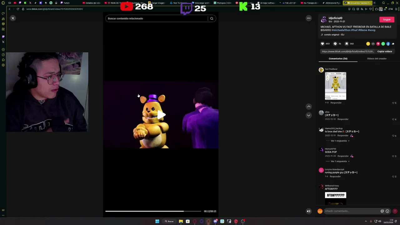Click the @ mention icon
Screen dimensions: 400x225
point(382,211)
